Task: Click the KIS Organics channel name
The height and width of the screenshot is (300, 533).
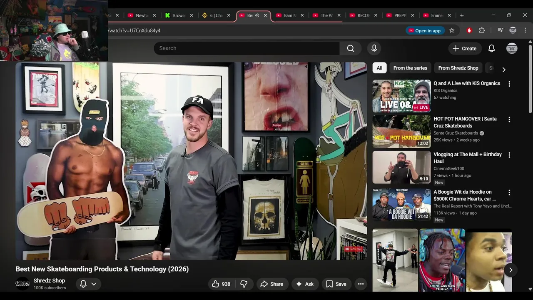Action: [x=445, y=90]
